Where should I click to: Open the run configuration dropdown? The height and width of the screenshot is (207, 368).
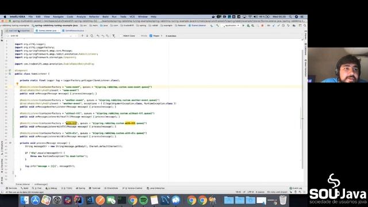(231, 25)
